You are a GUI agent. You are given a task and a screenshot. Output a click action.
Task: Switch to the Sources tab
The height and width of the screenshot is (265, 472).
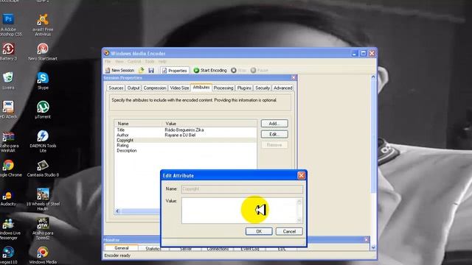tap(116, 88)
